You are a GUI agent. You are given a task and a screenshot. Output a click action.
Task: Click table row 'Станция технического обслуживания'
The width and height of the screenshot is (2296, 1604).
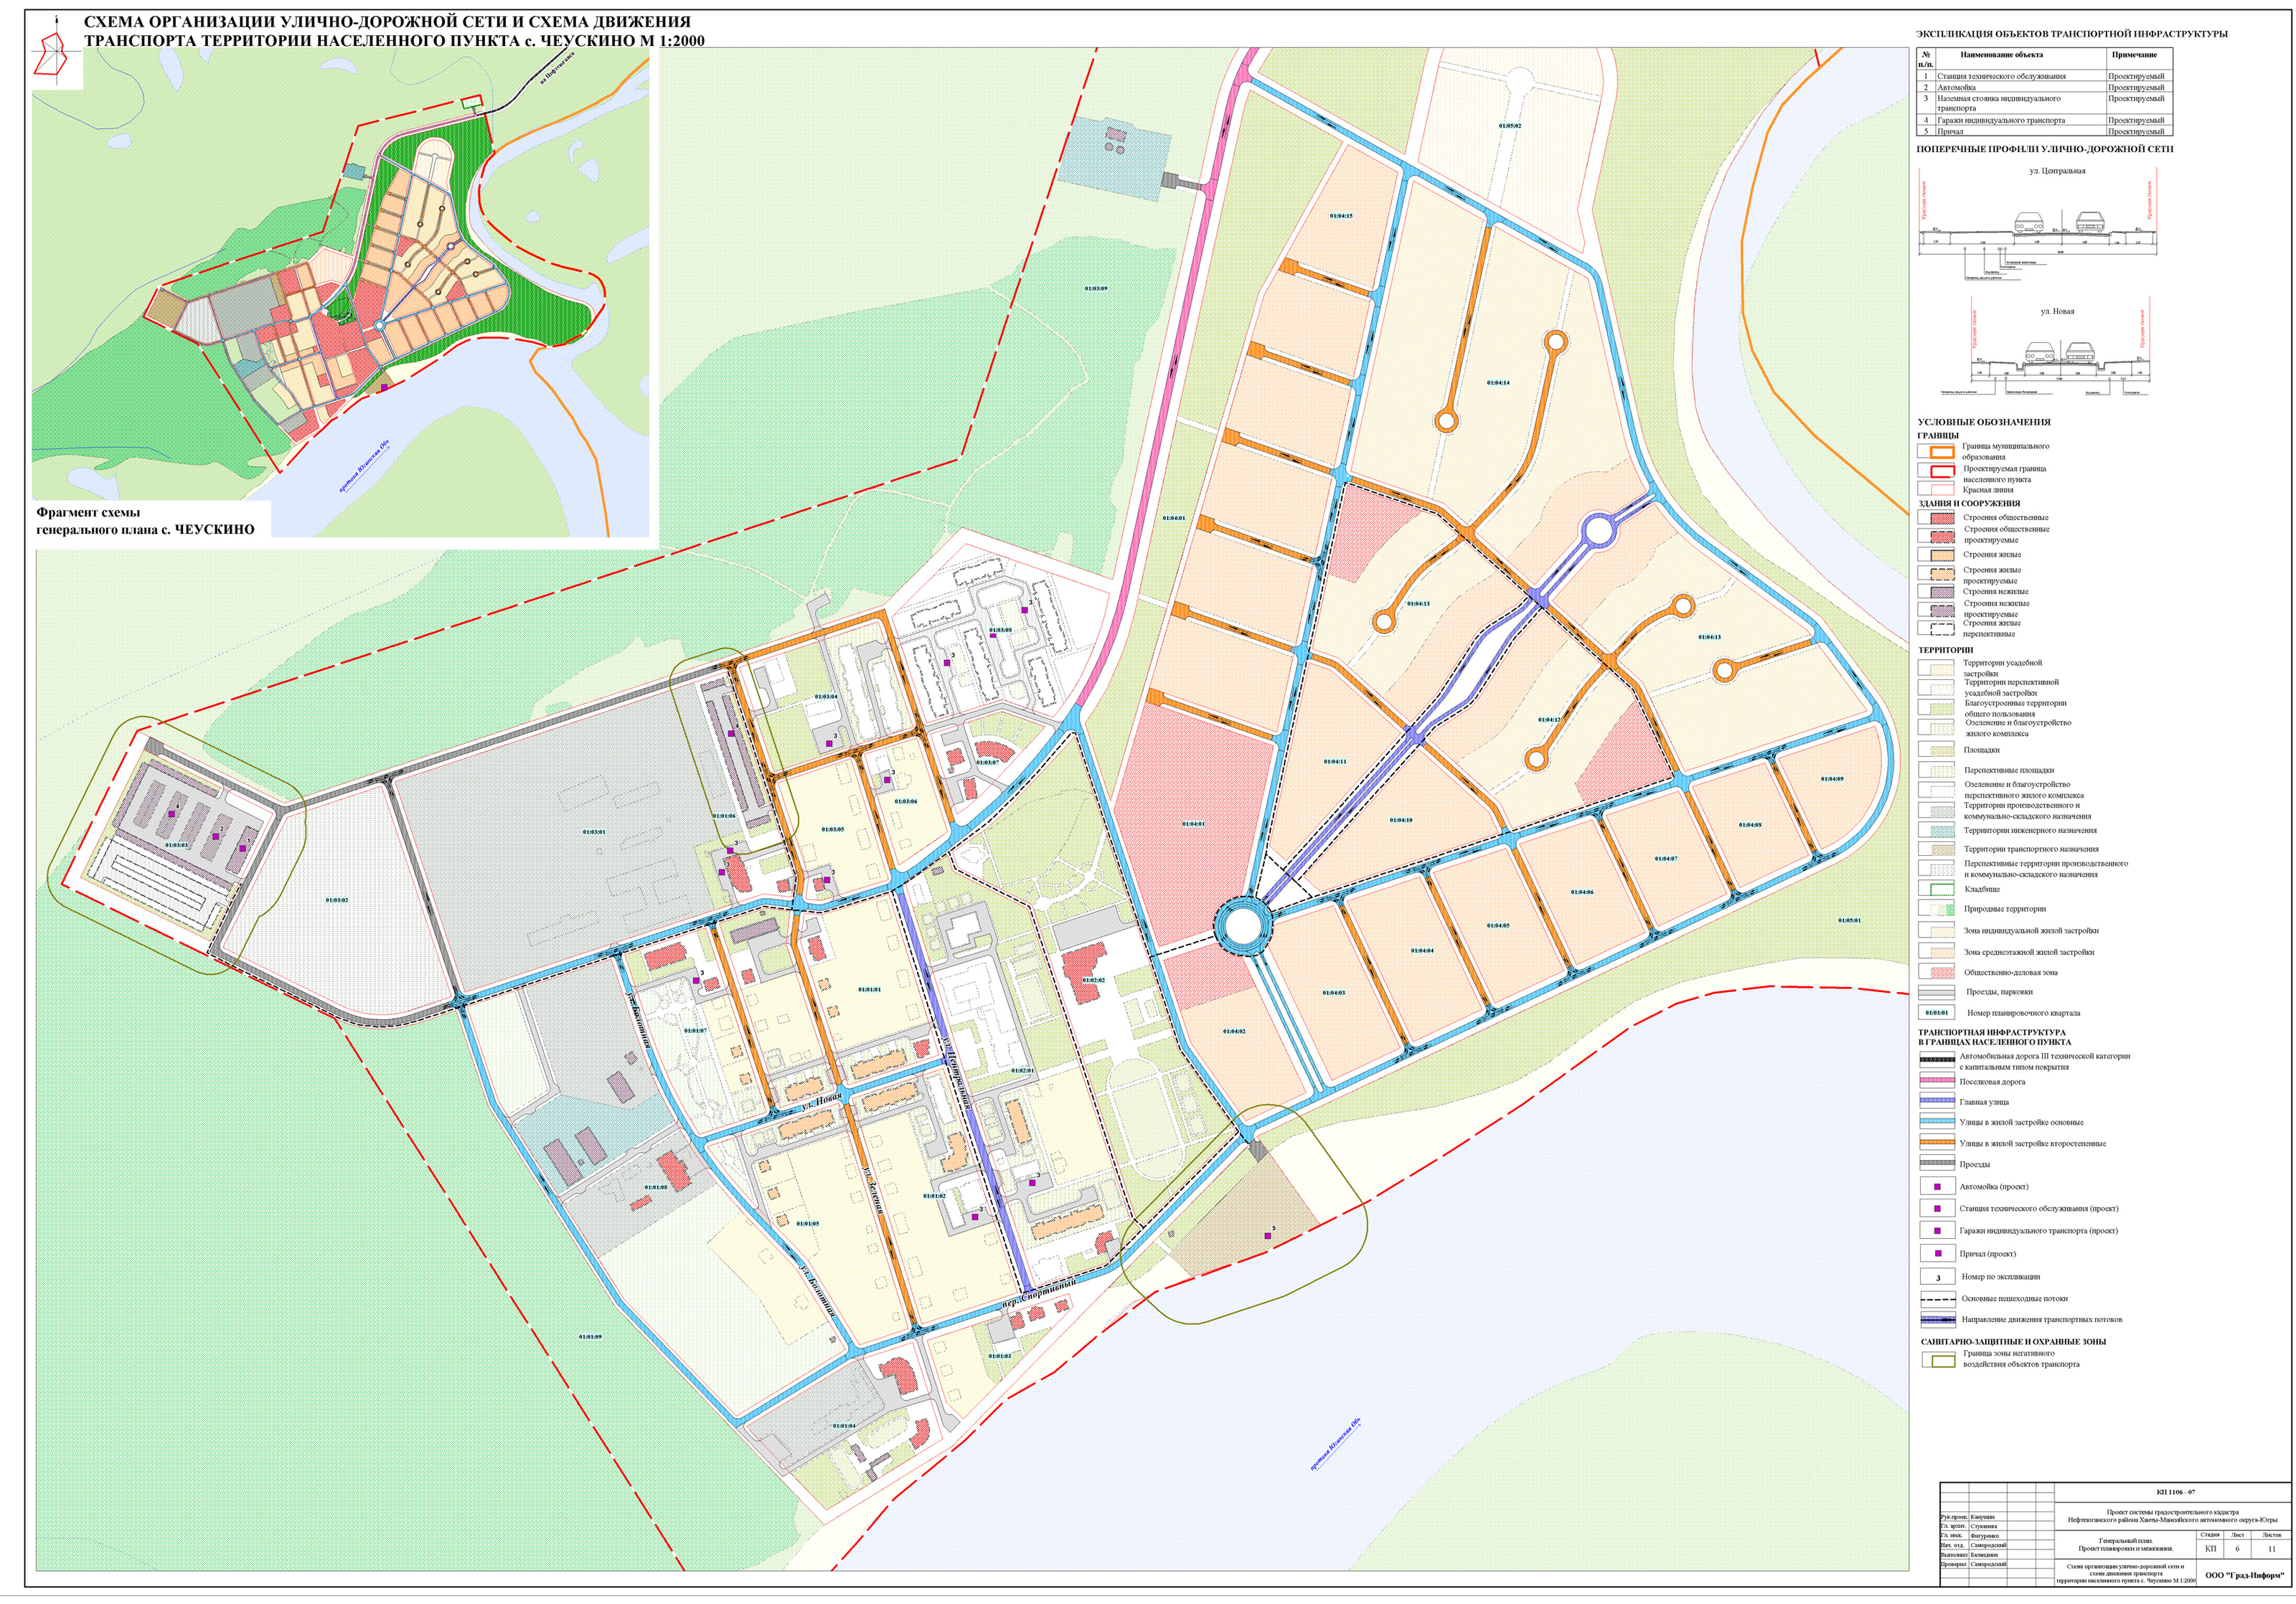(x=2045, y=76)
